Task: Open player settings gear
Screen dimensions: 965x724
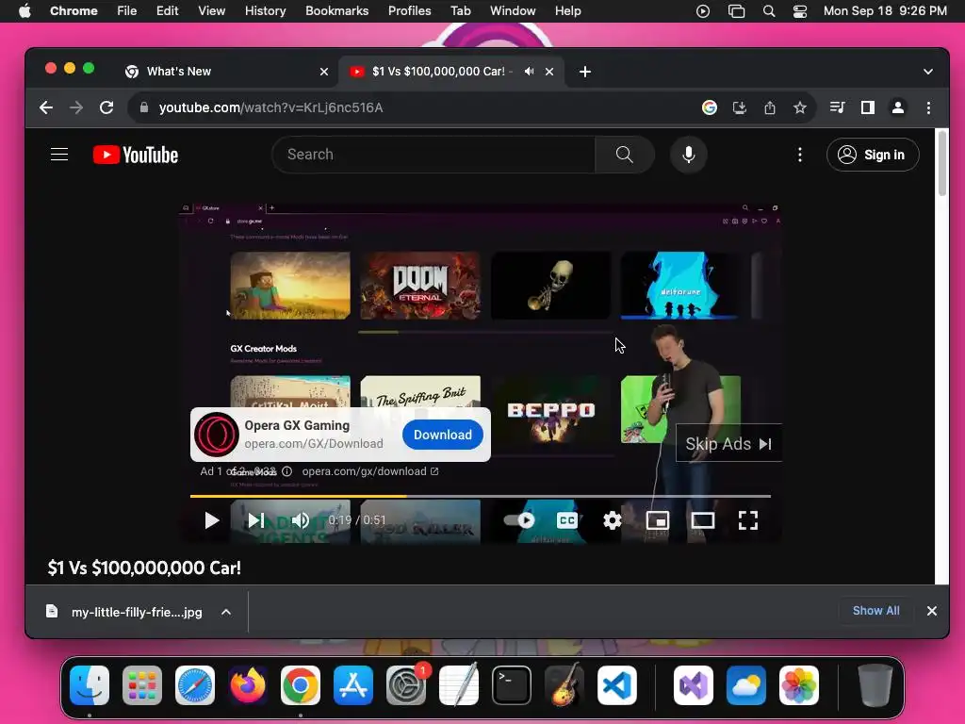Action: pyautogui.click(x=612, y=520)
